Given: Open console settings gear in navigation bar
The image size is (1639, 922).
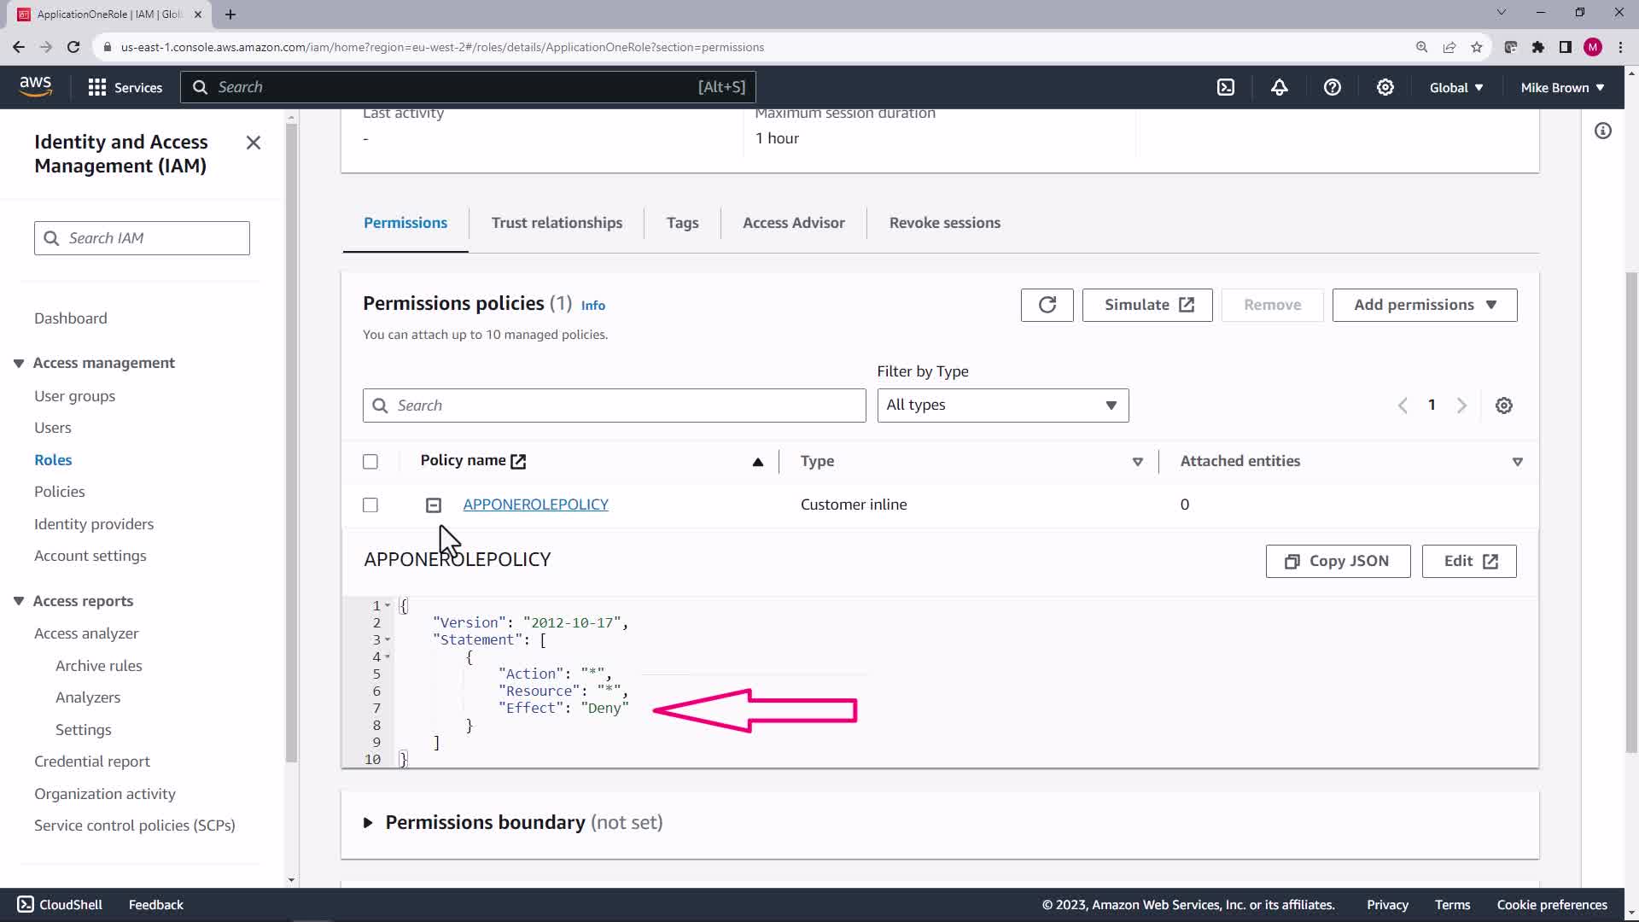Looking at the screenshot, I should pos(1385,87).
